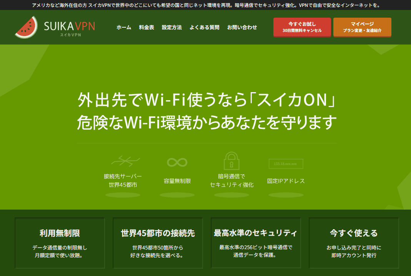Screen dimensions: 411x276
Task: Click text 世界45都市50箇所から
Action: [x=158, y=248]
